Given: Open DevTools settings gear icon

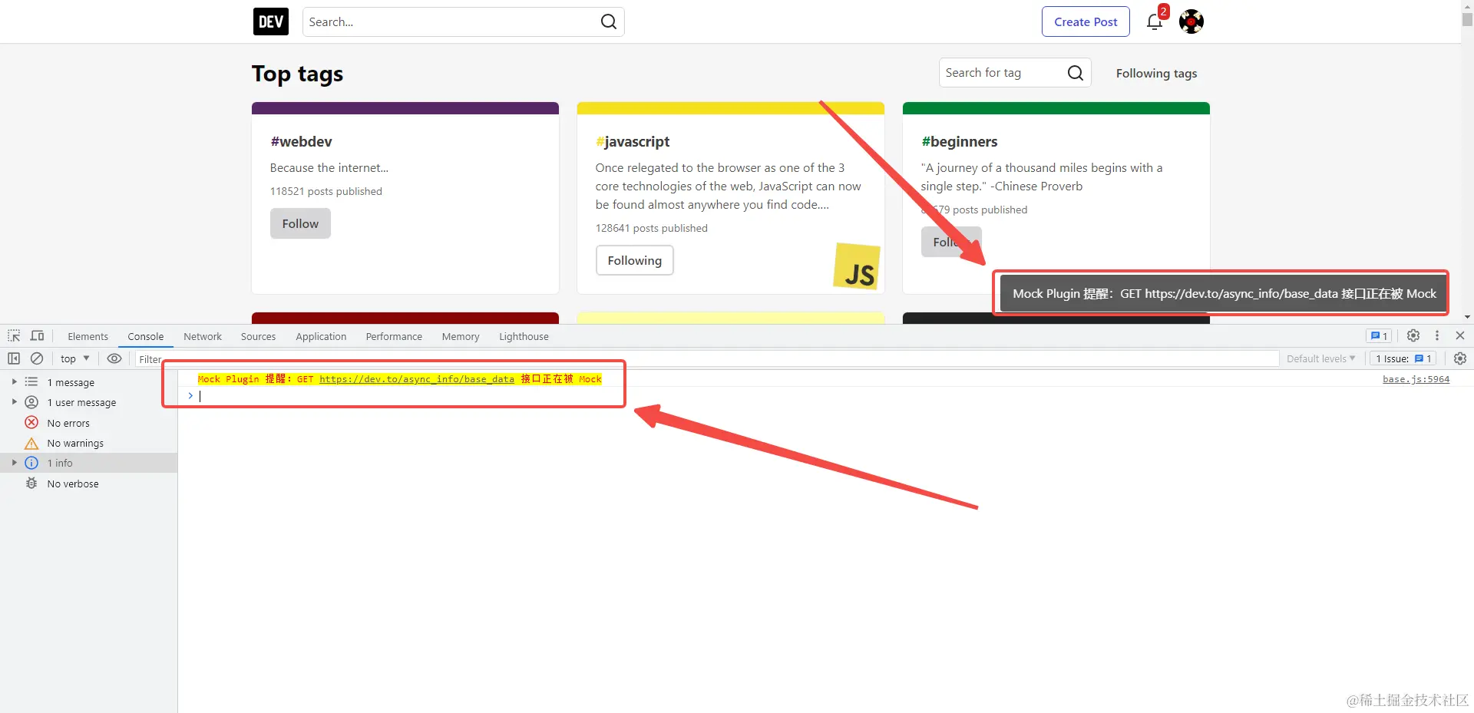Looking at the screenshot, I should [x=1413, y=335].
